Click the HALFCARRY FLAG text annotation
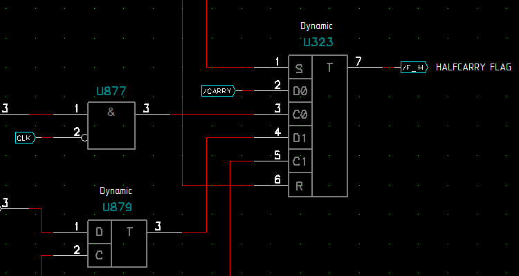This screenshot has height=276, width=519. (473, 68)
